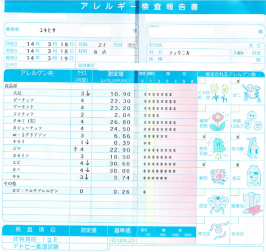266x252 pixels.
Task: Click the 基準値 column header
Action: (122, 230)
